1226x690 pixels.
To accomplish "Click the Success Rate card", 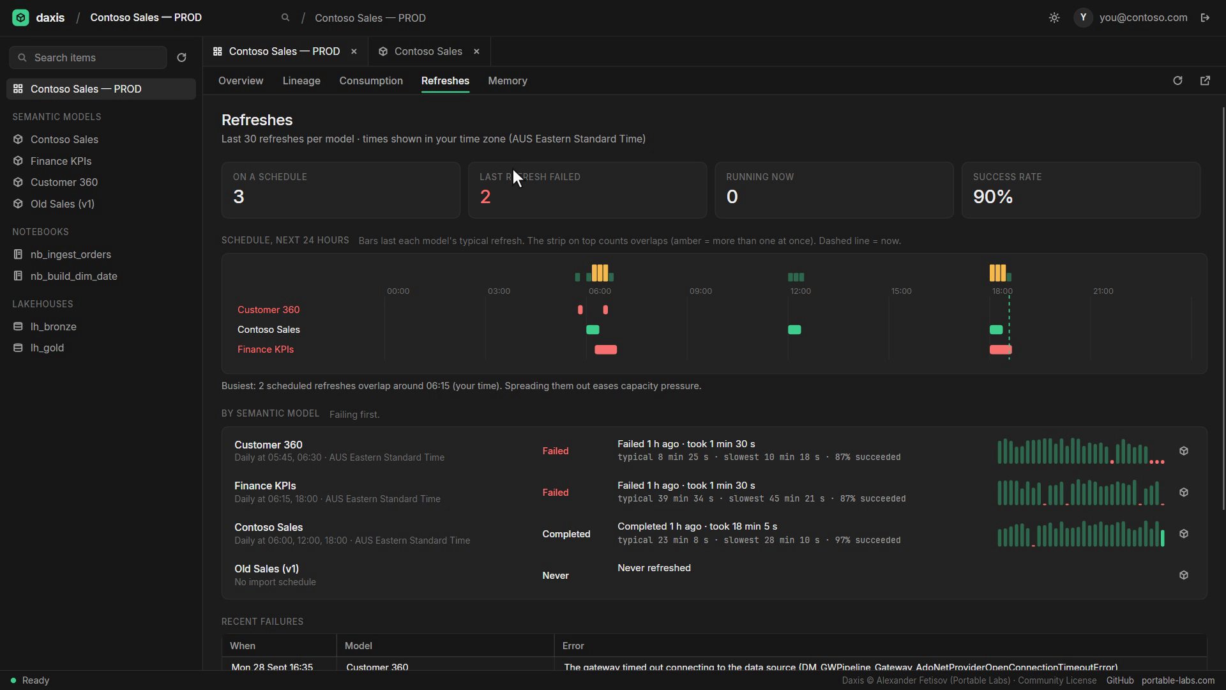I will [1081, 190].
